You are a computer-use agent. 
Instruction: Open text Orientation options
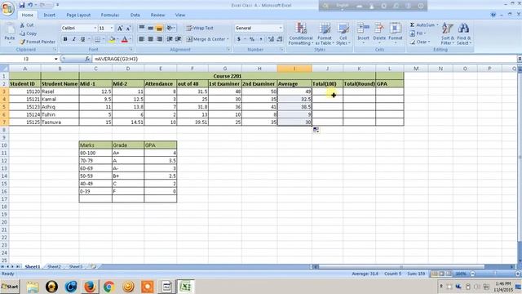coord(170,28)
